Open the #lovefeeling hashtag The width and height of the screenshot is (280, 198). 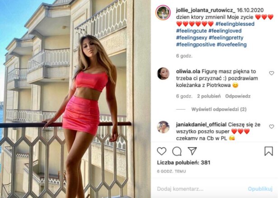coord(232,44)
